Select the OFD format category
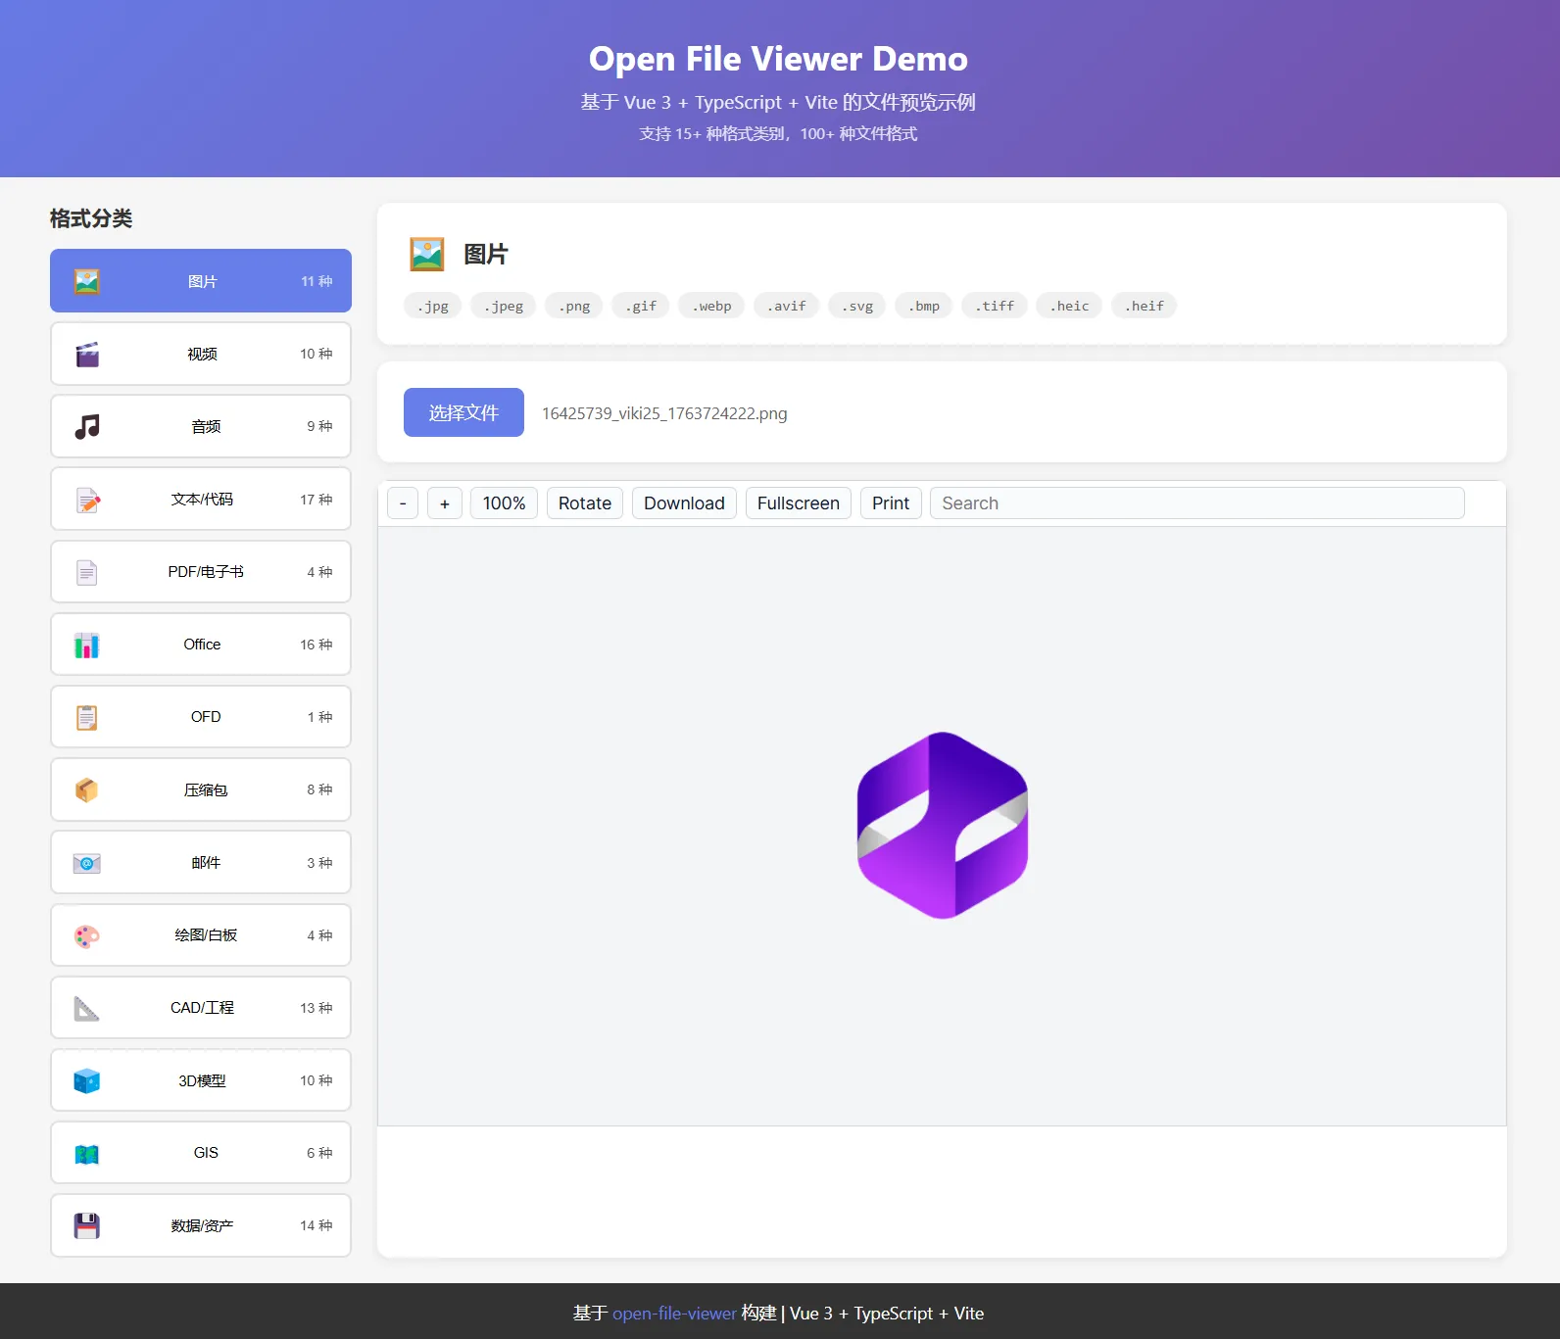Image resolution: width=1560 pixels, height=1339 pixels. pos(201,717)
